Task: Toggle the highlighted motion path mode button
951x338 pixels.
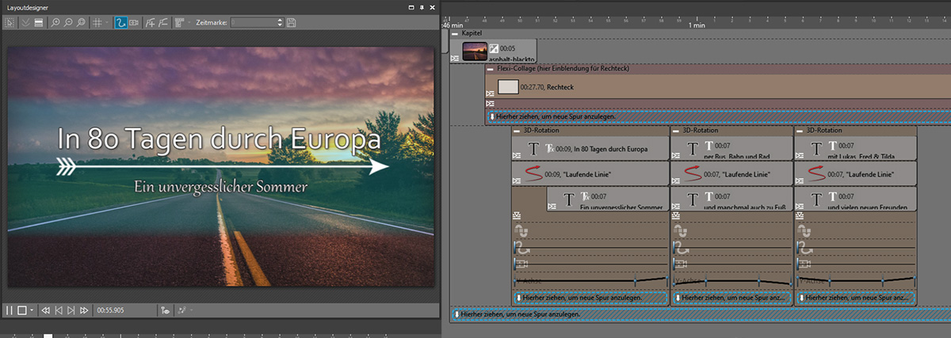Action: pos(121,23)
